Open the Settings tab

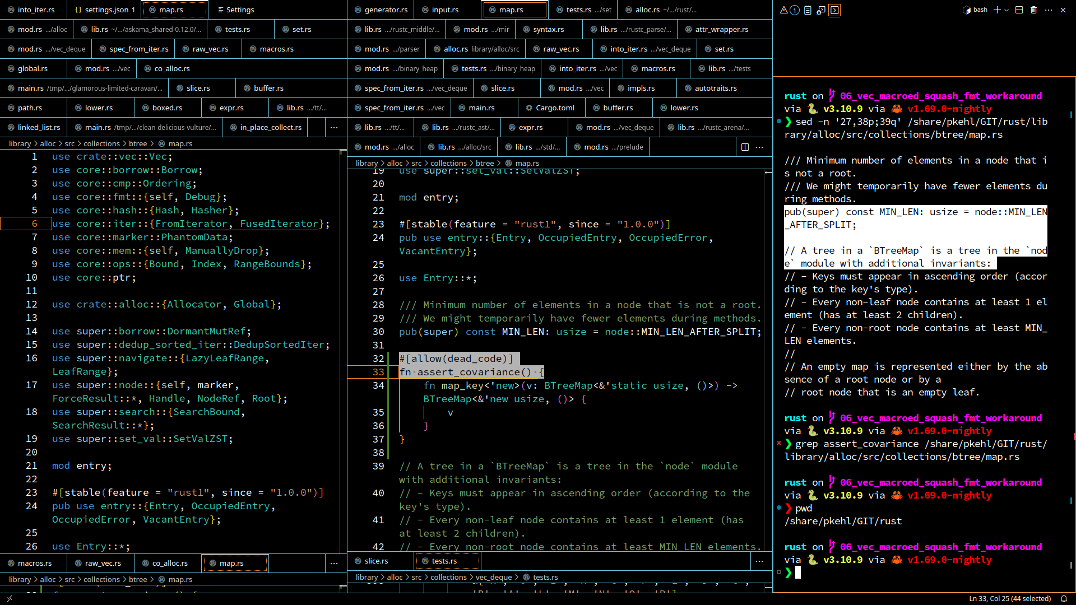[236, 10]
